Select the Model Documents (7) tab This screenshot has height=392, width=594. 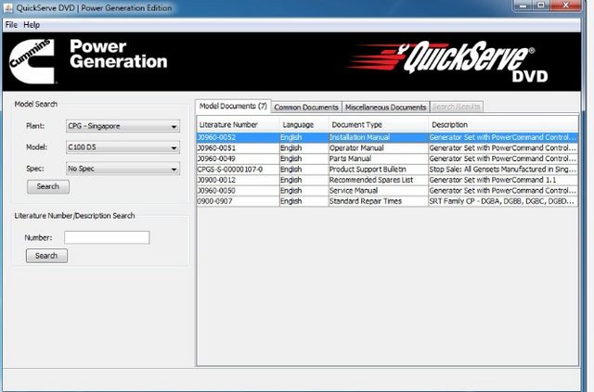[233, 107]
